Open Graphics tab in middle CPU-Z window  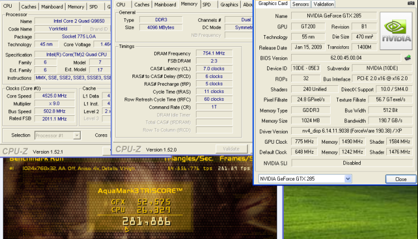coord(229,4)
